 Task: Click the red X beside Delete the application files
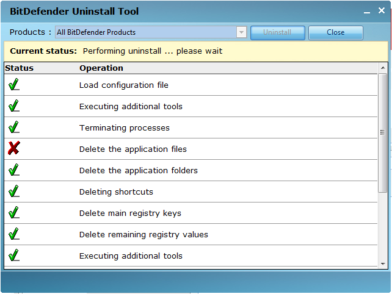14,148
